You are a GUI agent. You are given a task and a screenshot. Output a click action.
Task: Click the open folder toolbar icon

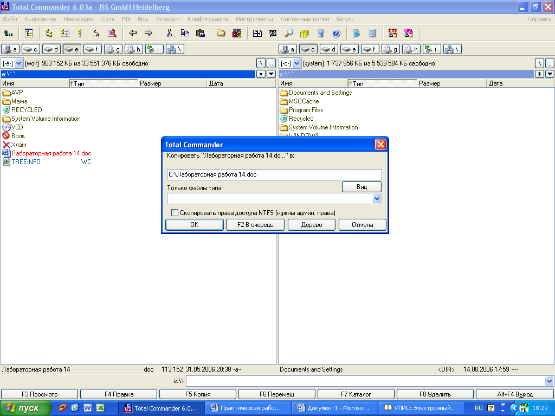coord(221,33)
